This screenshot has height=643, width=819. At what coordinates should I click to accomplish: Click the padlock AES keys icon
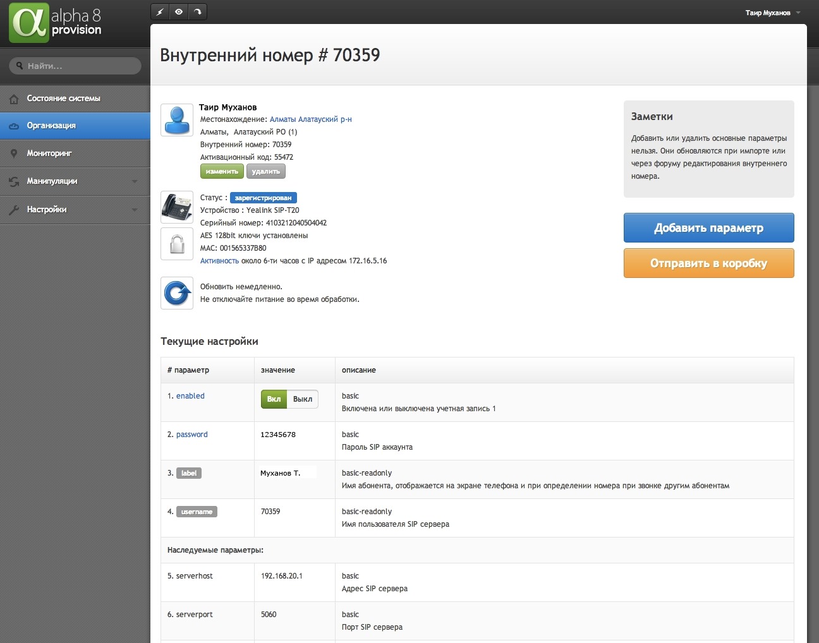(x=177, y=244)
